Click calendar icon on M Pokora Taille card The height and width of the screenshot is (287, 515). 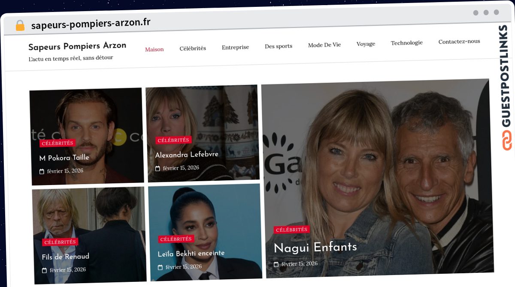point(42,171)
